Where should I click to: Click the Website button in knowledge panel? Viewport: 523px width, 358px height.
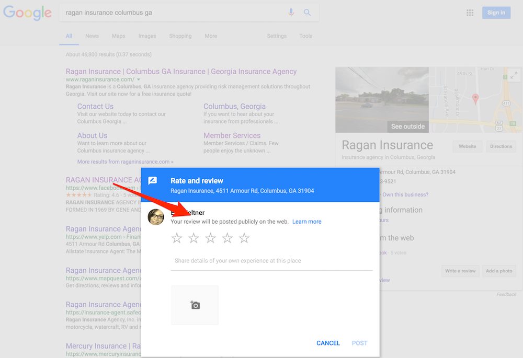(467, 146)
